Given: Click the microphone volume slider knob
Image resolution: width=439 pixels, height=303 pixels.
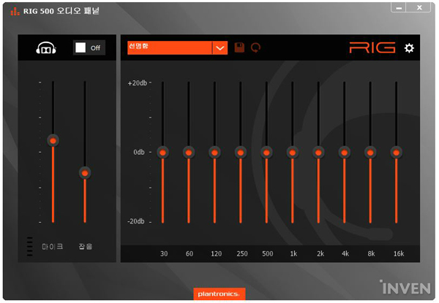Looking at the screenshot, I should 53,140.
